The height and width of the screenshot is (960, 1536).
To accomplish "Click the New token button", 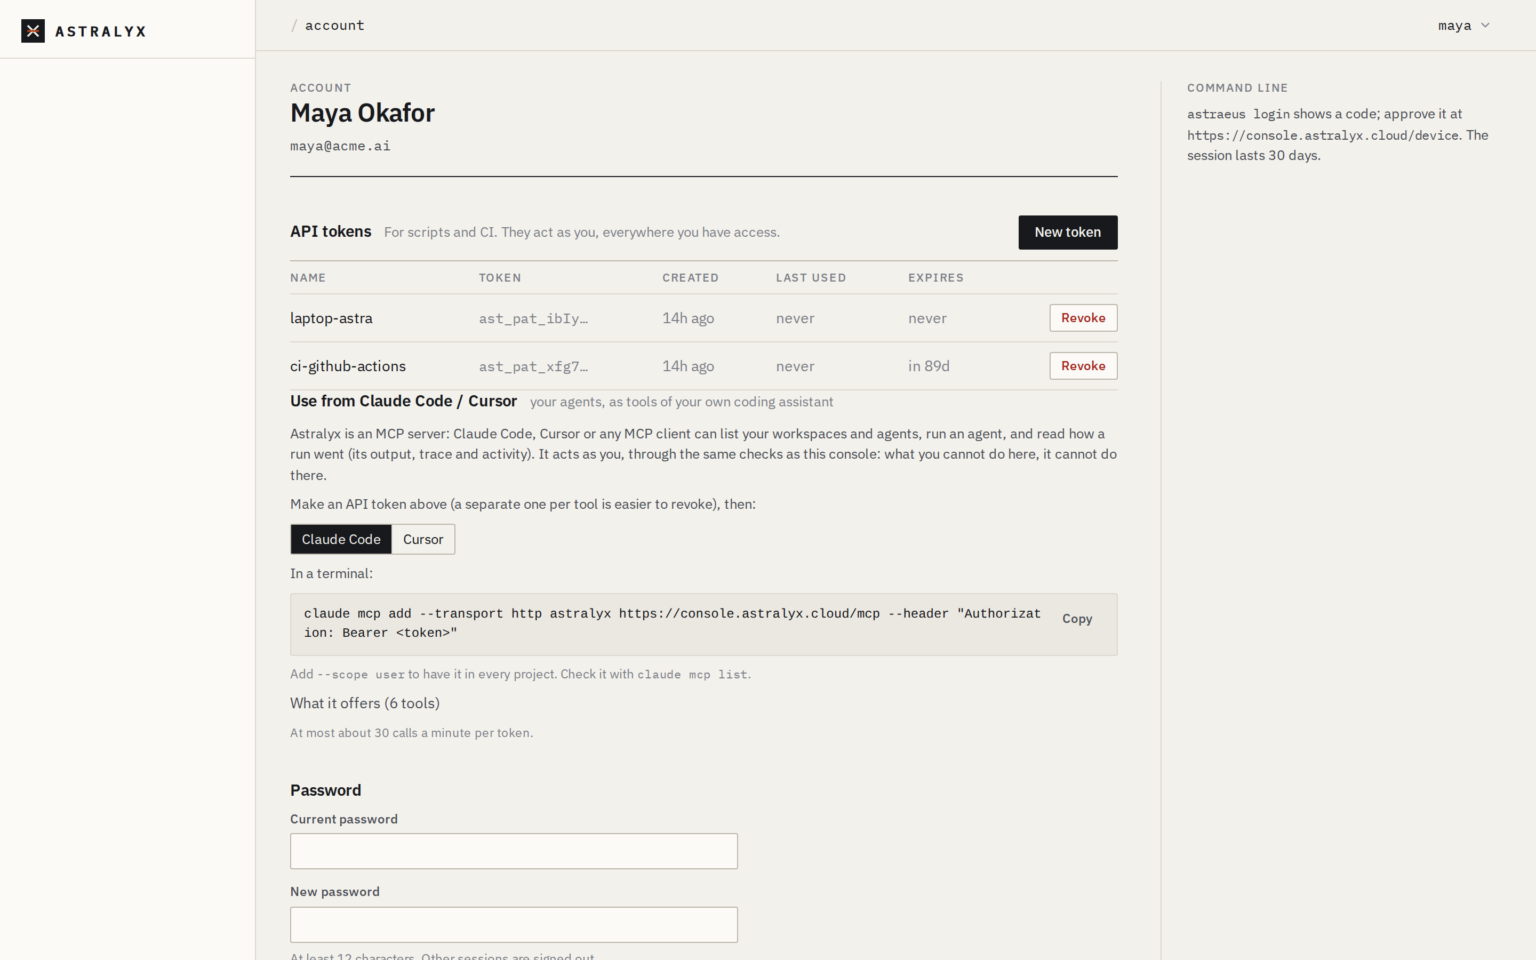I will pyautogui.click(x=1068, y=233).
